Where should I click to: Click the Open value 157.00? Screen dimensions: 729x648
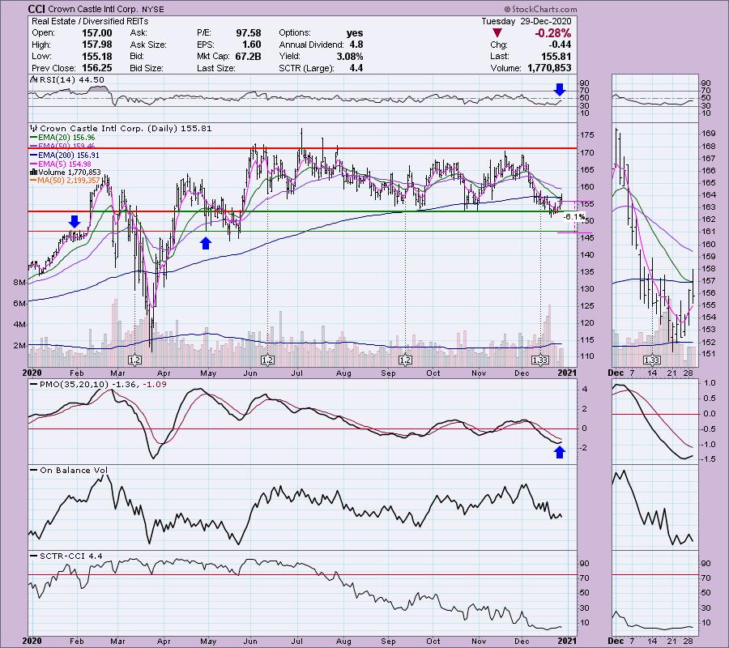96,33
